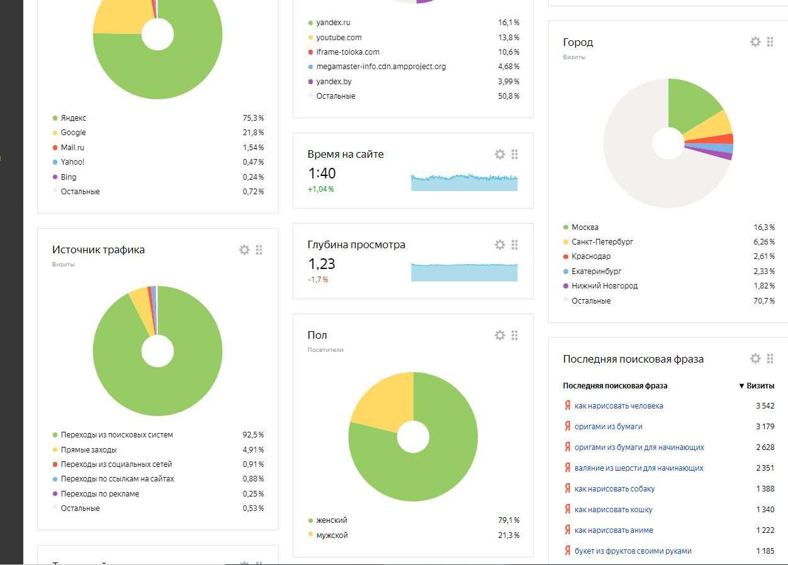Open settings gear of Последняя поисковая фраза widget
Image resolution: width=788 pixels, height=565 pixels.
click(x=755, y=358)
